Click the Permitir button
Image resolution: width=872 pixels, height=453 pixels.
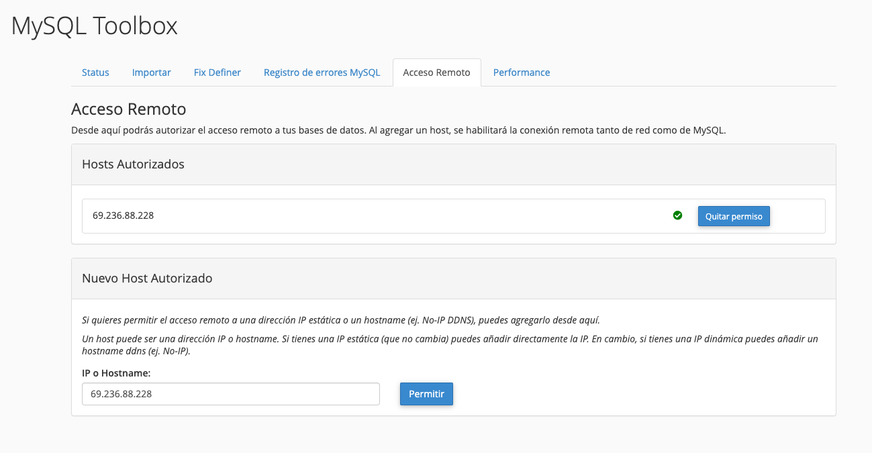pos(426,394)
